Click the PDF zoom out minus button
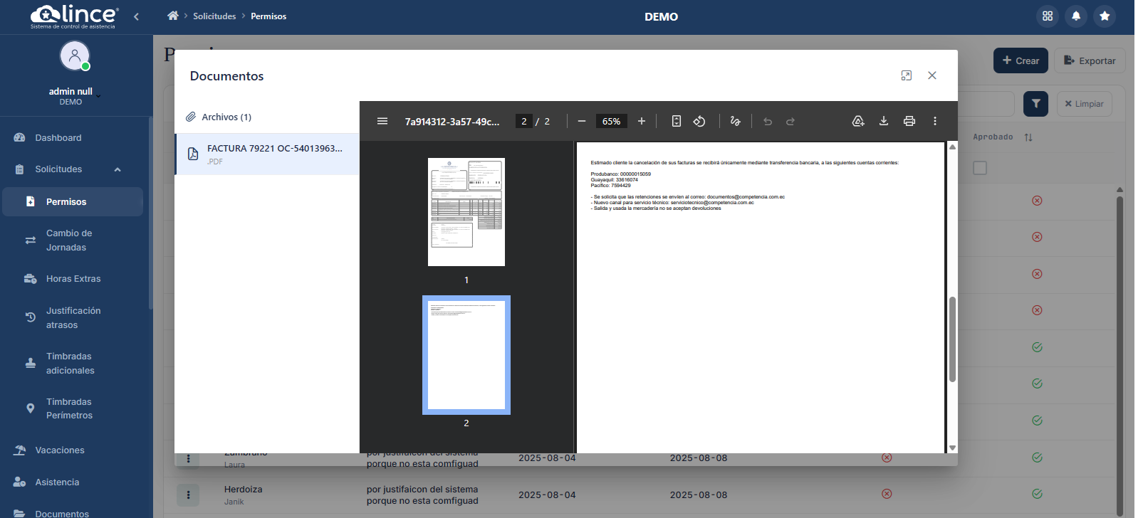The height and width of the screenshot is (518, 1138). point(582,121)
